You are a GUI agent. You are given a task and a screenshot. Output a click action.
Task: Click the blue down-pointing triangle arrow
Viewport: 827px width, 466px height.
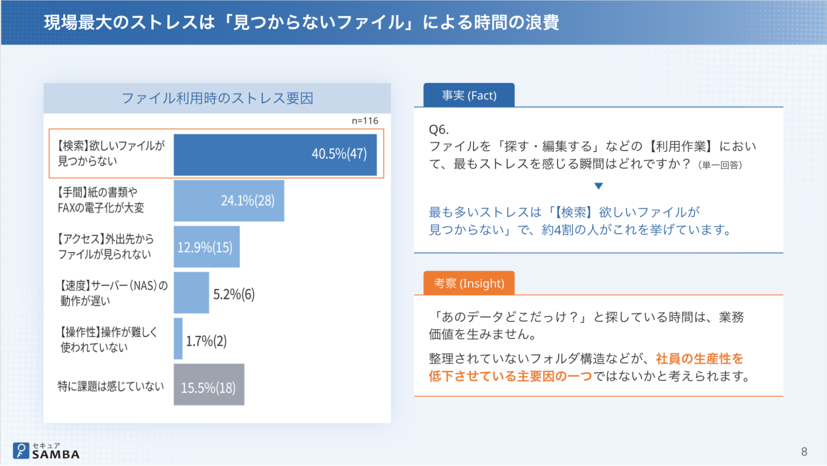pos(598,186)
